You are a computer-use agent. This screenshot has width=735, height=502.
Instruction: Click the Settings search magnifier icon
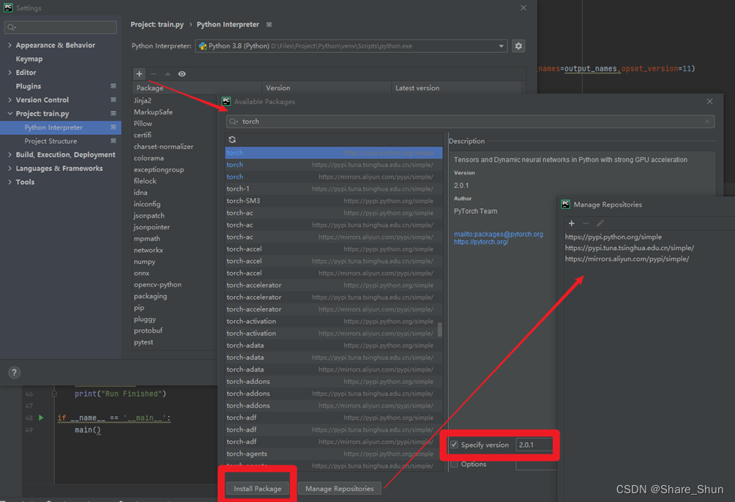click(x=12, y=27)
